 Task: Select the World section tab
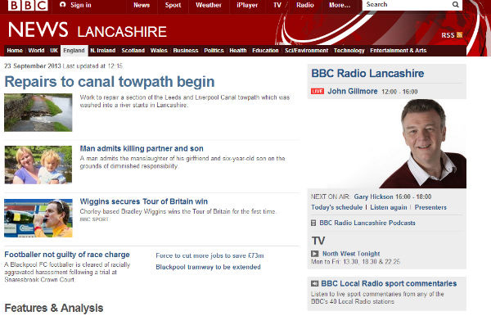tap(36, 51)
